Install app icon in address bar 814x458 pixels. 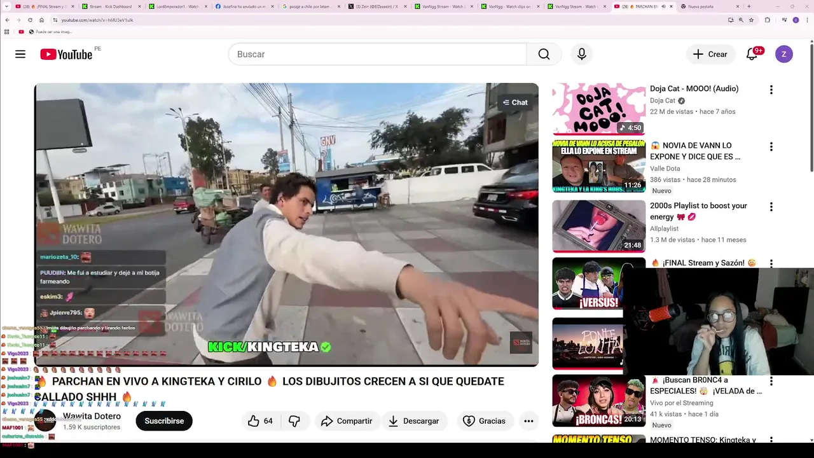pos(731,20)
